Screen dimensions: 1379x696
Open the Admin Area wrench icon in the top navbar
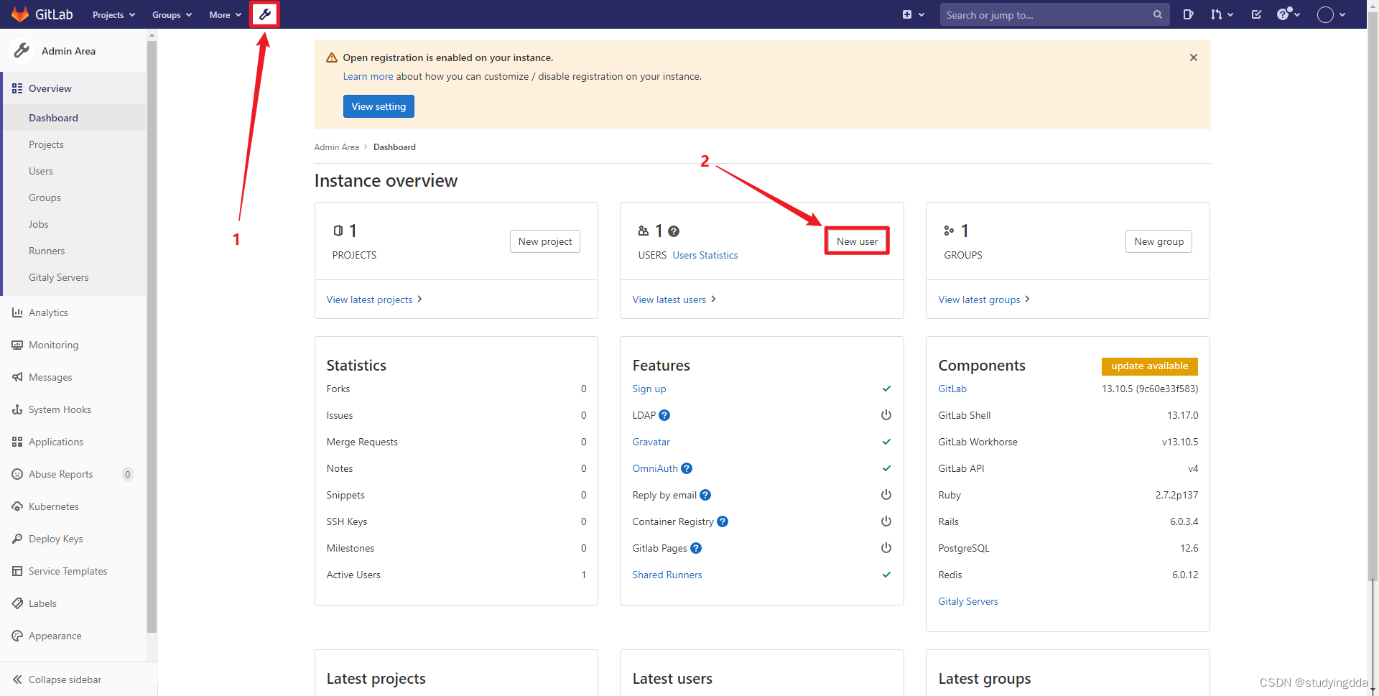[x=264, y=14]
